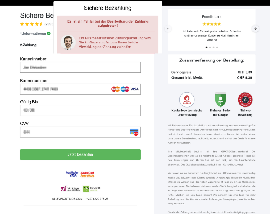Click the Sicheres Surfen shield icon
Screen dimensions: 270x214
220,100
